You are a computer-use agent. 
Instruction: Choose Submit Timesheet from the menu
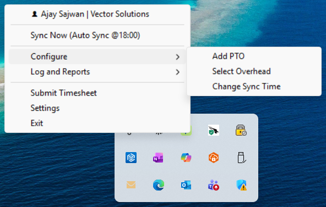pos(64,93)
